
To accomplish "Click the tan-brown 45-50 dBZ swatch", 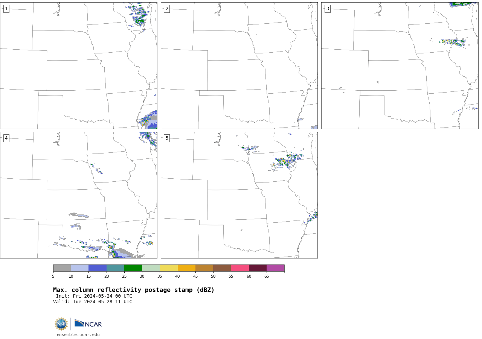I will pyautogui.click(x=204, y=268).
